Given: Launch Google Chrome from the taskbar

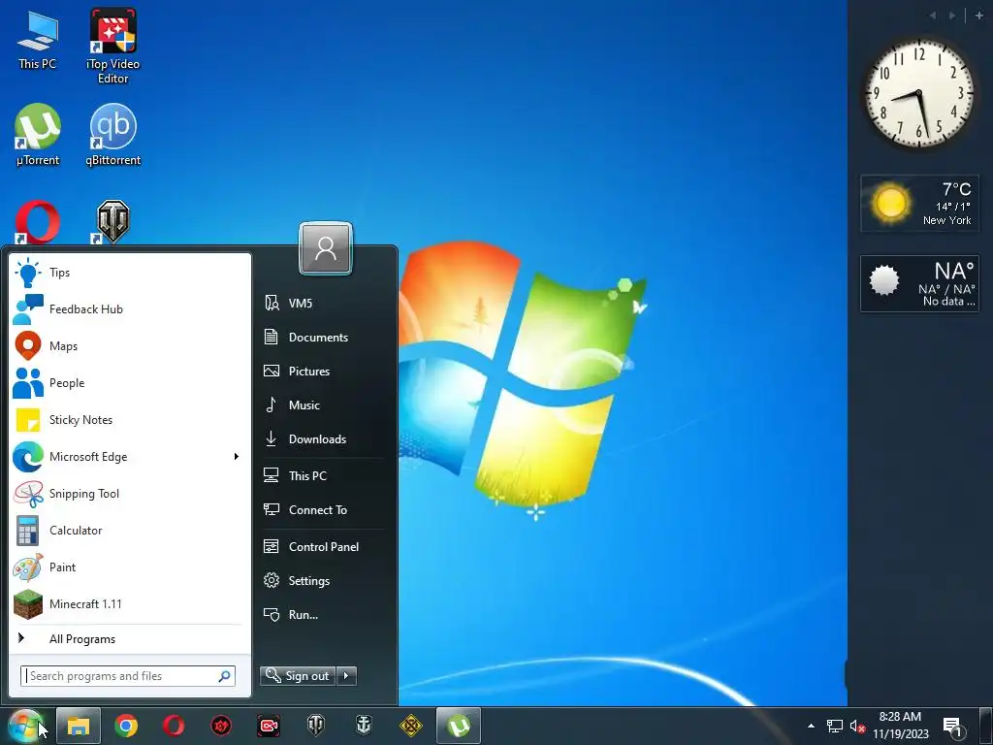Looking at the screenshot, I should click(126, 726).
